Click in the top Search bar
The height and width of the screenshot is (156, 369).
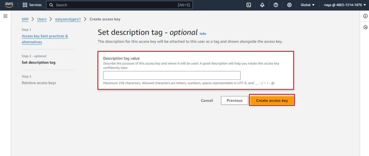(x=119, y=5)
